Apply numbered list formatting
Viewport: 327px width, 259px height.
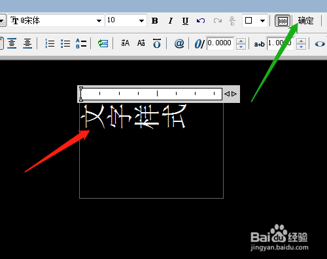[50, 43]
